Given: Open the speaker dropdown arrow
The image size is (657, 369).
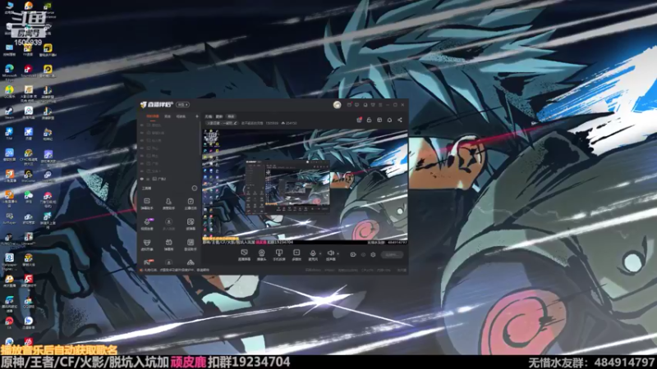Looking at the screenshot, I should pyautogui.click(x=338, y=253).
